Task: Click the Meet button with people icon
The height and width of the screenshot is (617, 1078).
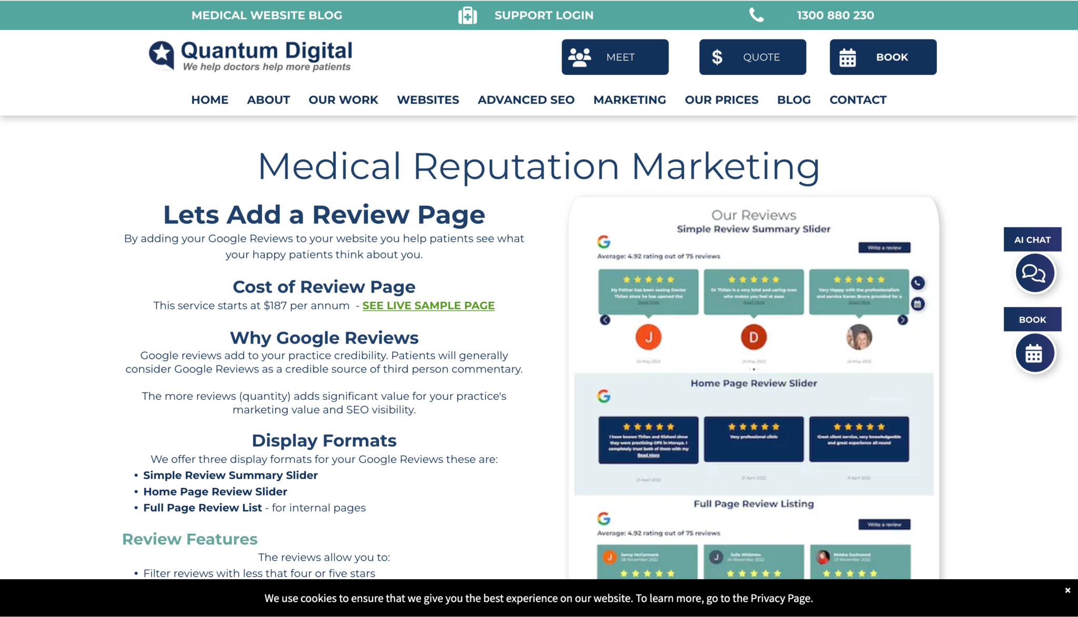Action: coord(615,57)
